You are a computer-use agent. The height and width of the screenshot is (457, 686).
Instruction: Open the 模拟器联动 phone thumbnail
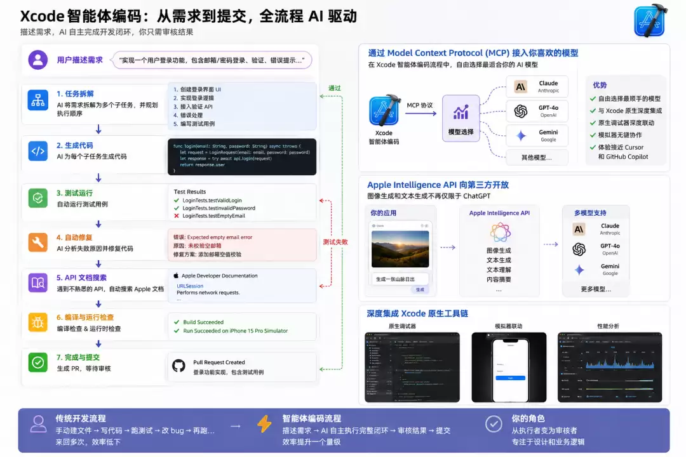tap(509, 368)
